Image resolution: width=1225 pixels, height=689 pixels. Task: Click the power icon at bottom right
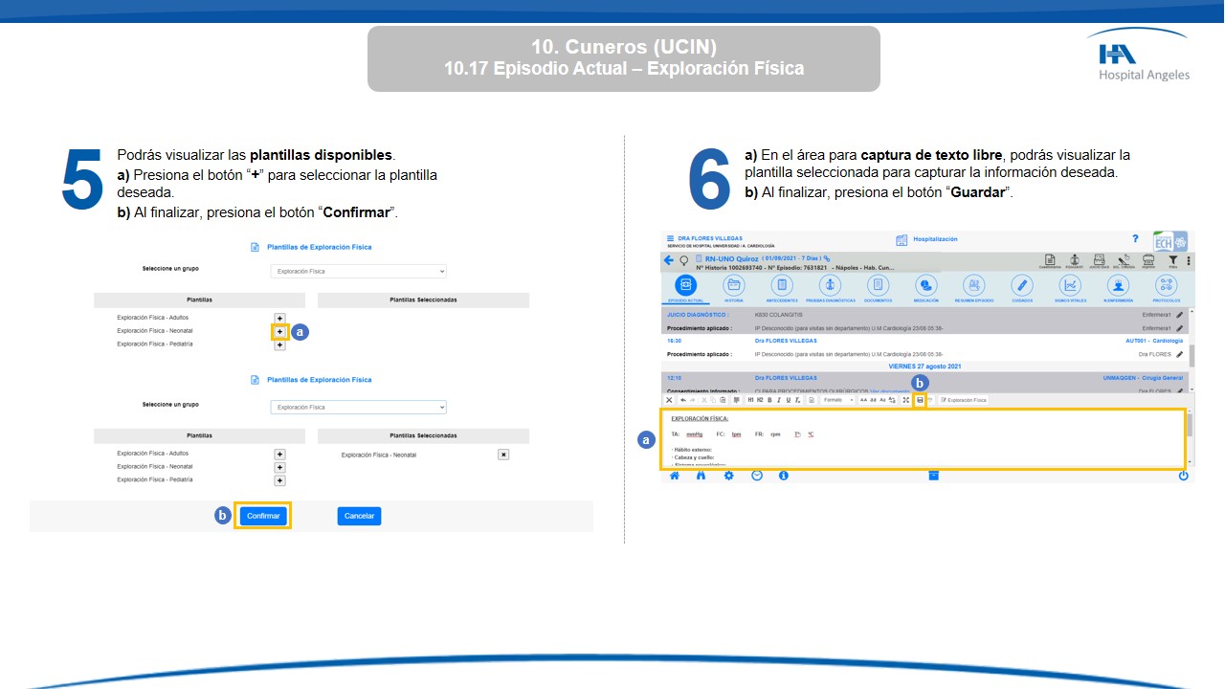click(x=1183, y=476)
